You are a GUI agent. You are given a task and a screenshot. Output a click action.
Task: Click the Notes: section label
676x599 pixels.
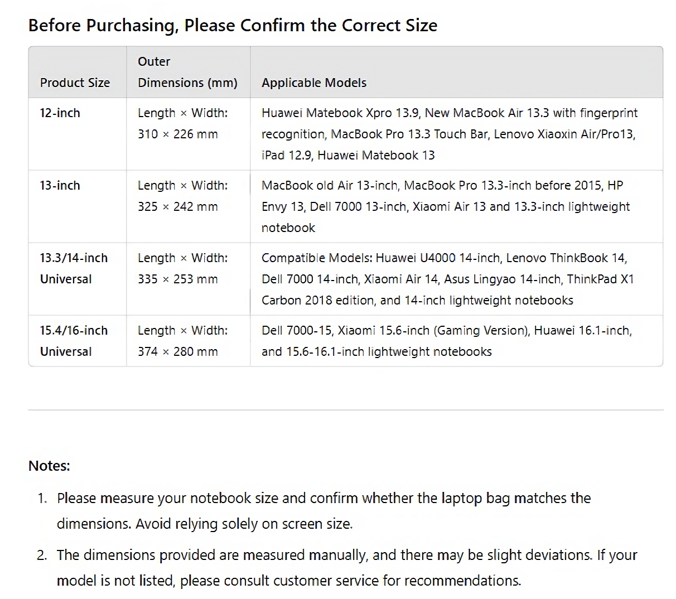(x=49, y=466)
